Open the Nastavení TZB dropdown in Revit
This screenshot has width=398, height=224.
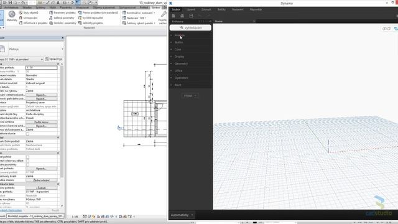134,18
